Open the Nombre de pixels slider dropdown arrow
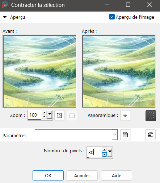 click(110, 152)
